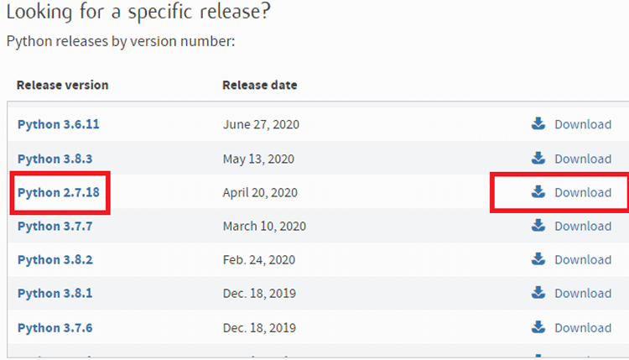Click Download text for Python 3.6.11

[583, 125]
